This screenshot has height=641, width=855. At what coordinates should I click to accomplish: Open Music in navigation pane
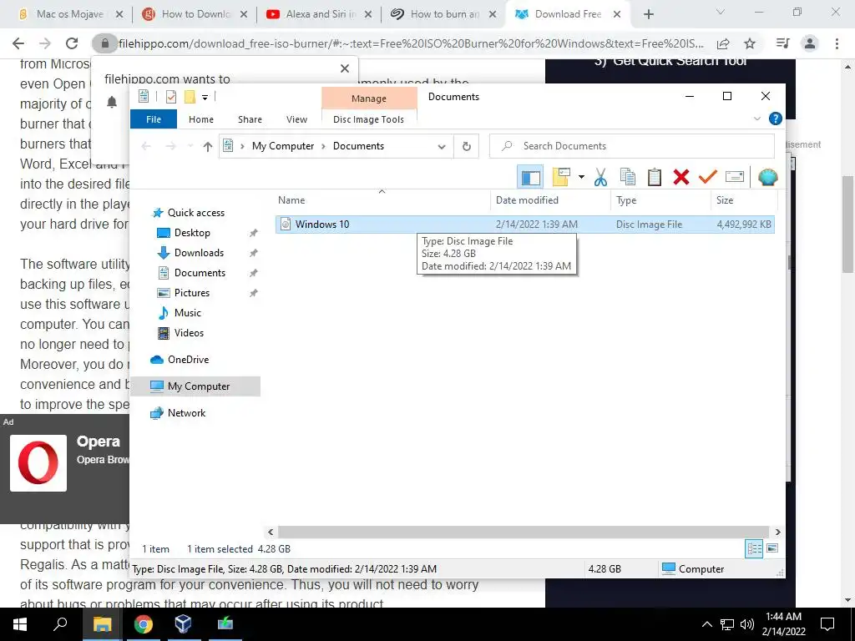click(x=187, y=313)
